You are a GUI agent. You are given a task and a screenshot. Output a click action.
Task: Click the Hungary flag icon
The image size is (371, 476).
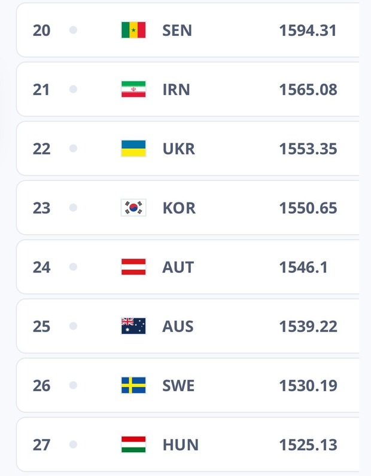(x=133, y=444)
